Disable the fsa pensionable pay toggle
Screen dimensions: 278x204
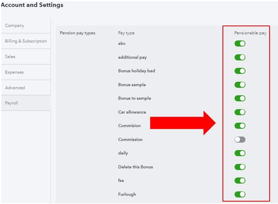240,180
